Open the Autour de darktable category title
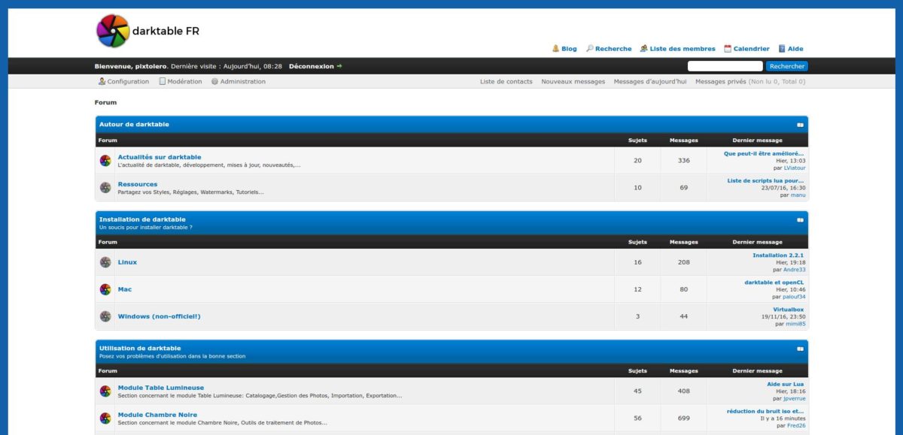Viewport: 903px width, 435px height. 134,124
